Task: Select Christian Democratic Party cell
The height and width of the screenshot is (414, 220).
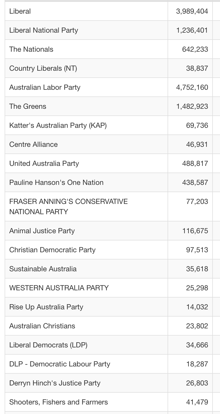Action: click(86, 250)
